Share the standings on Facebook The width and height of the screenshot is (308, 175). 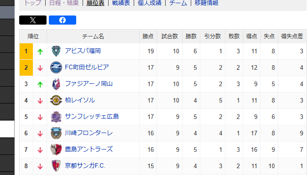pos(63,20)
